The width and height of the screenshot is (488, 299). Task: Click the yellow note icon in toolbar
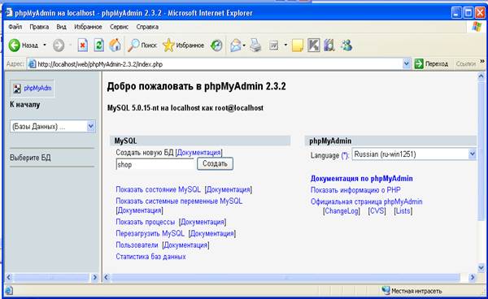(x=298, y=45)
